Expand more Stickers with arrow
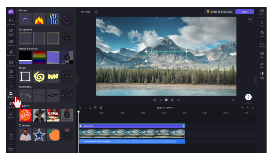 coord(67,19)
